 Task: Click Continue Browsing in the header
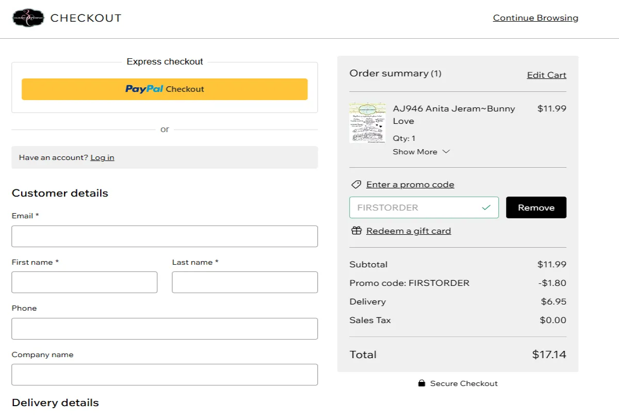(535, 17)
